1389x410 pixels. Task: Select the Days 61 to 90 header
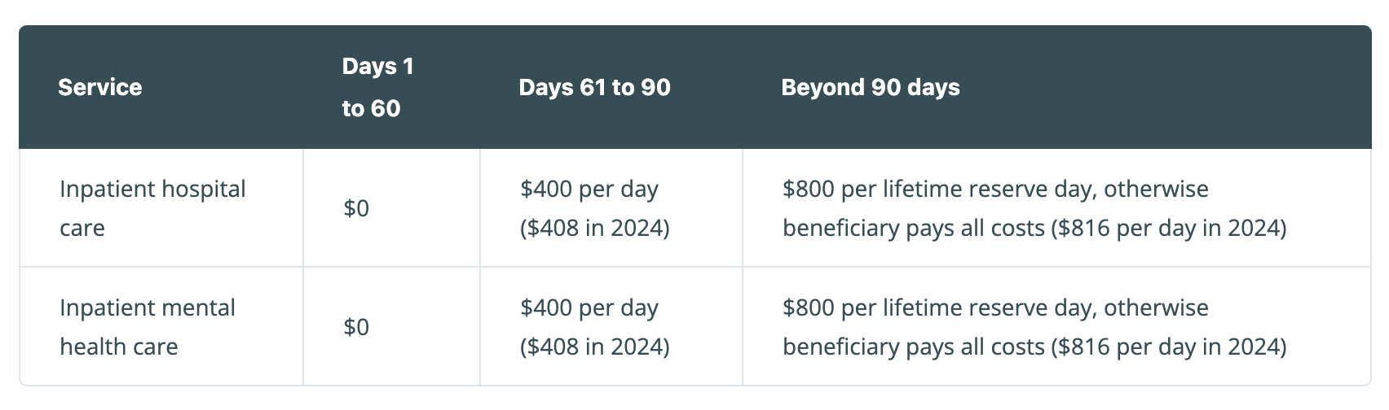pyautogui.click(x=594, y=87)
